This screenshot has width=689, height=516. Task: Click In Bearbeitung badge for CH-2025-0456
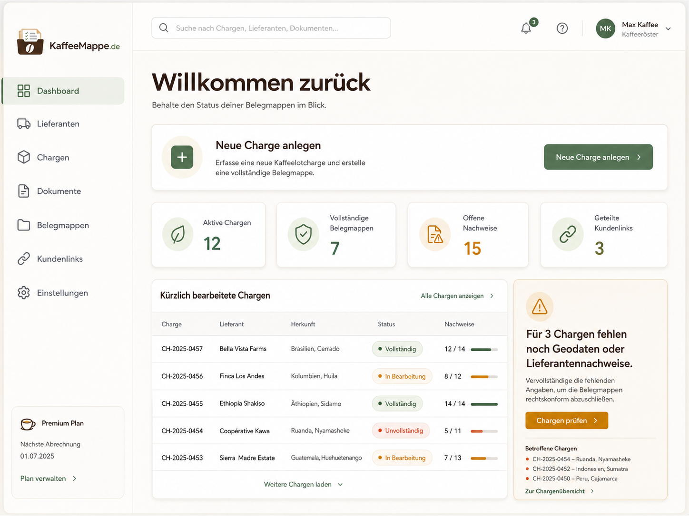(x=402, y=376)
